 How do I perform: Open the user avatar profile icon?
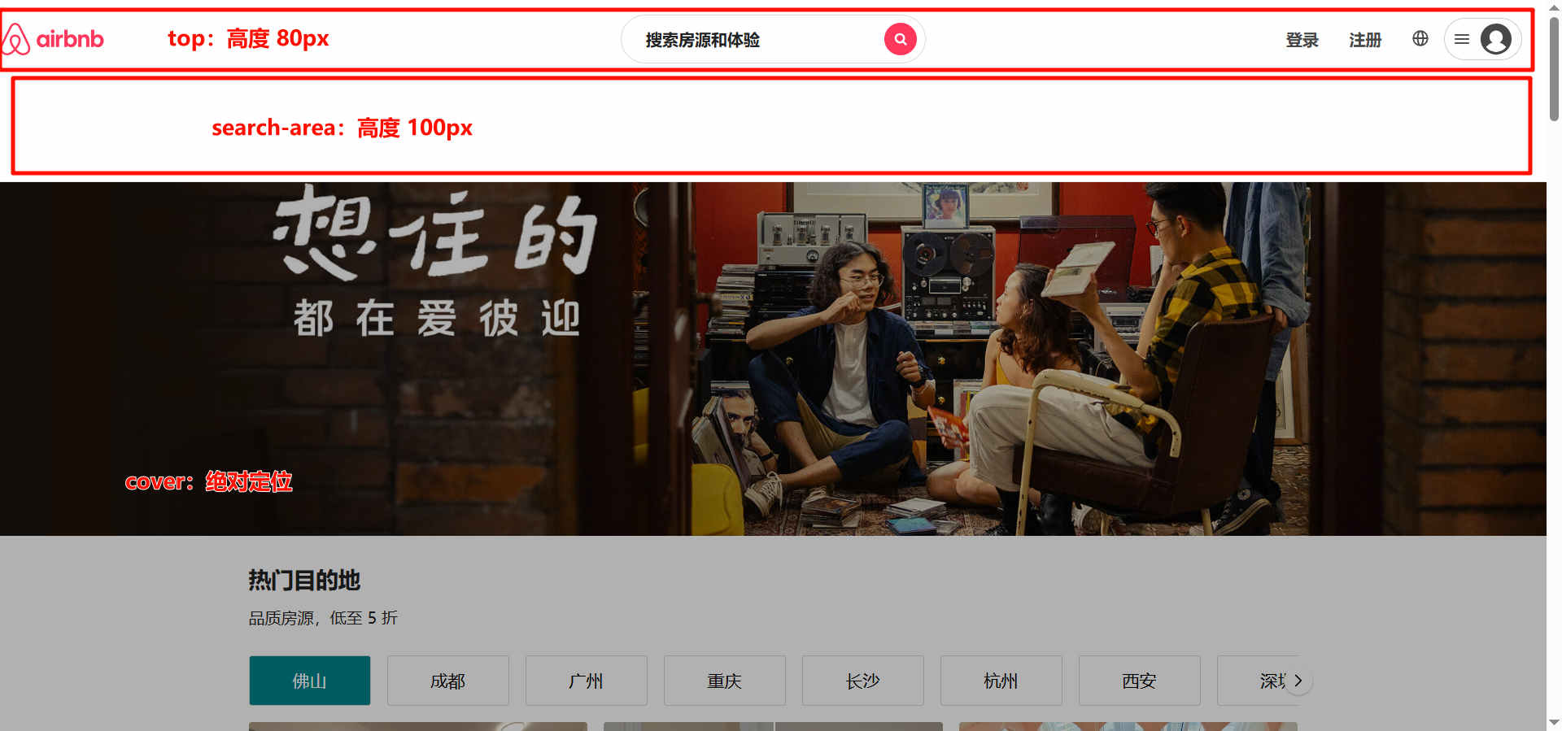pos(1495,39)
